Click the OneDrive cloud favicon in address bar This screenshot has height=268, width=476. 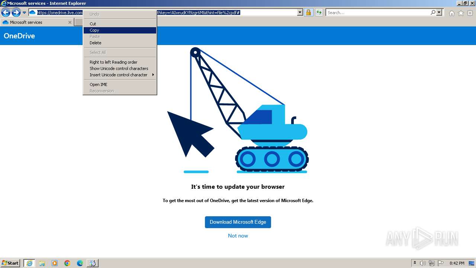(32, 13)
